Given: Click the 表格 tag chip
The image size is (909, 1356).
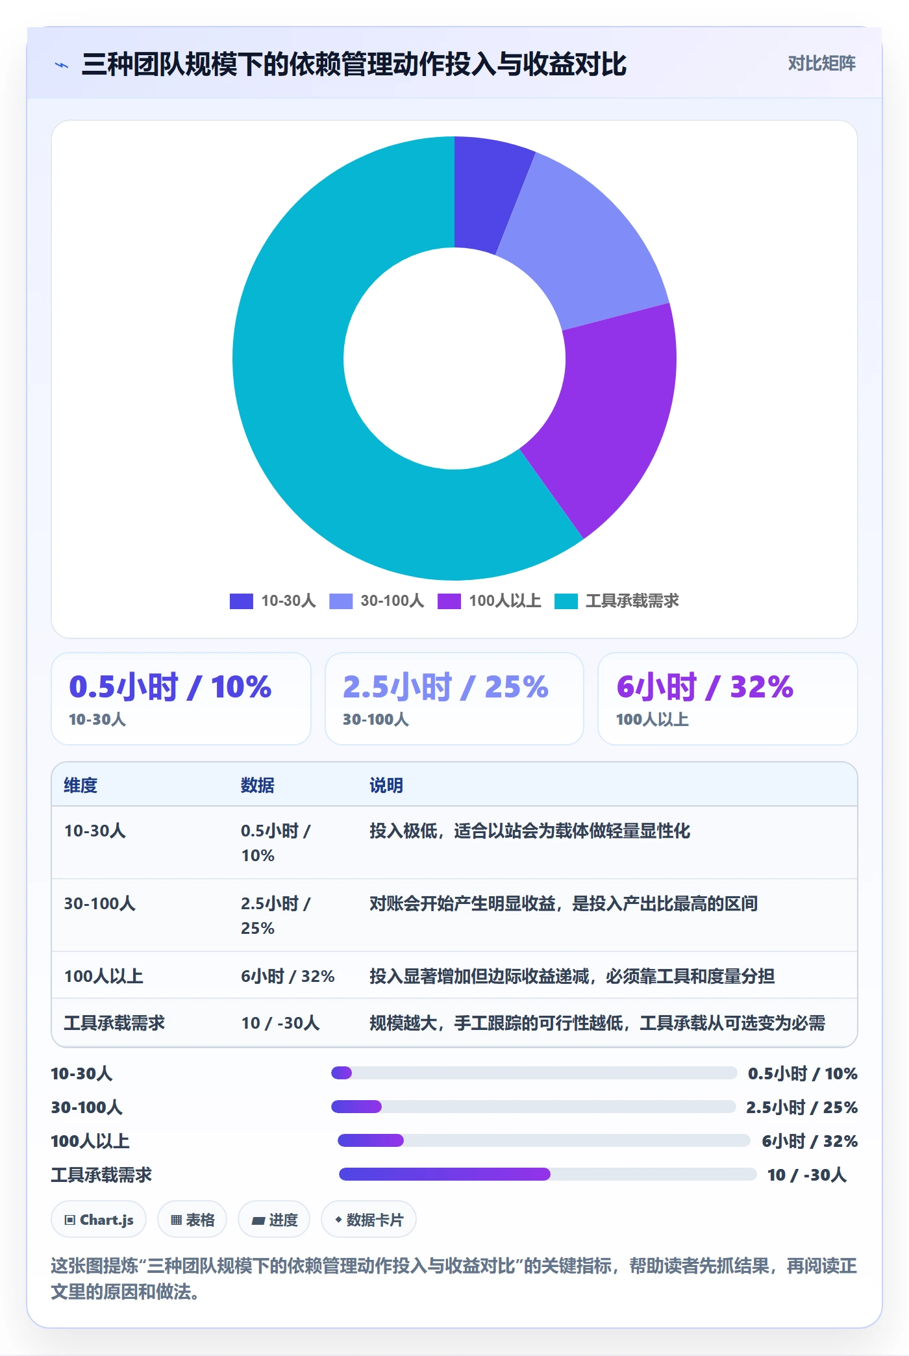Looking at the screenshot, I should [192, 1220].
